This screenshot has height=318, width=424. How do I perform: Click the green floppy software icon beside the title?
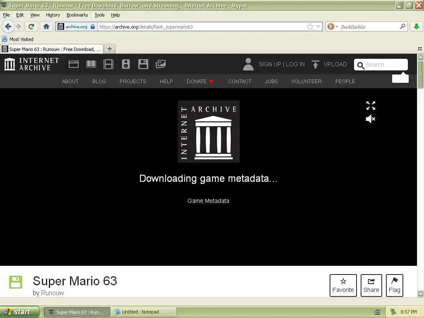tap(16, 282)
